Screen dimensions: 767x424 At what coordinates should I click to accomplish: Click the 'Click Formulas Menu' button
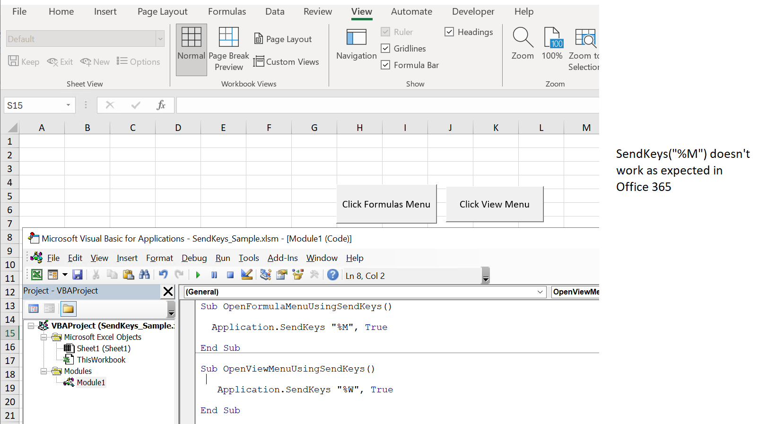click(x=386, y=204)
